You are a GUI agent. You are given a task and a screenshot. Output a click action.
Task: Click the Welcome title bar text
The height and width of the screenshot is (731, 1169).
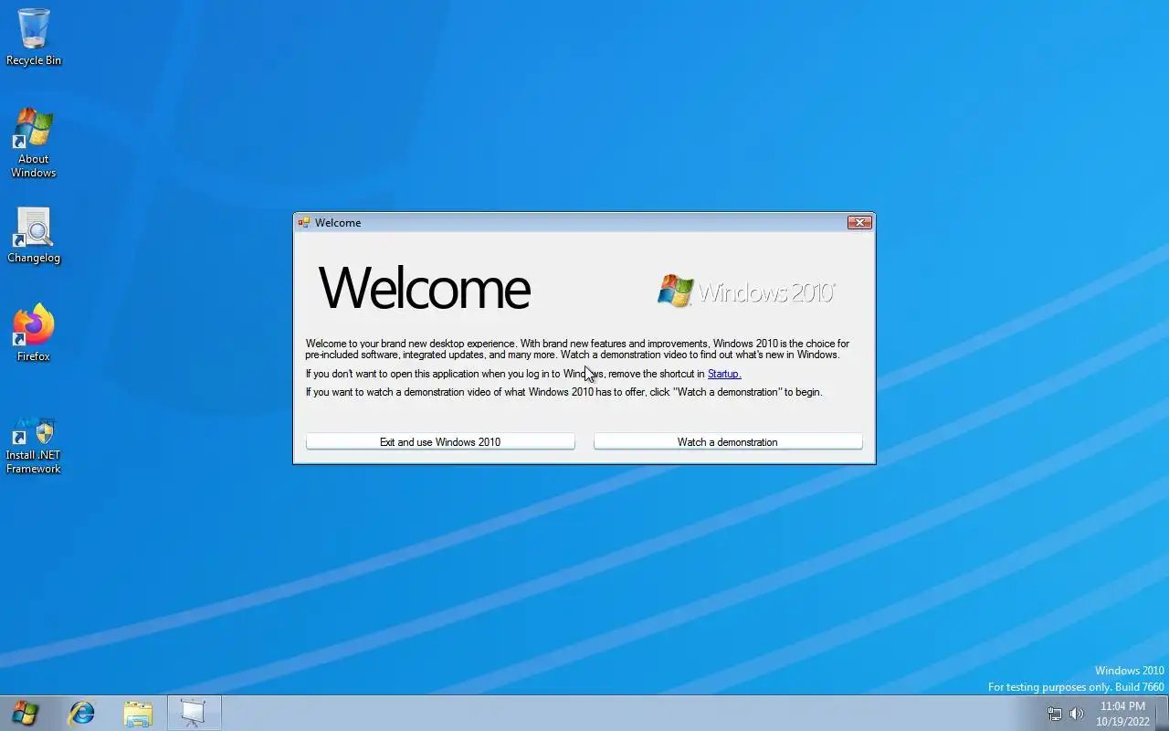click(x=338, y=222)
